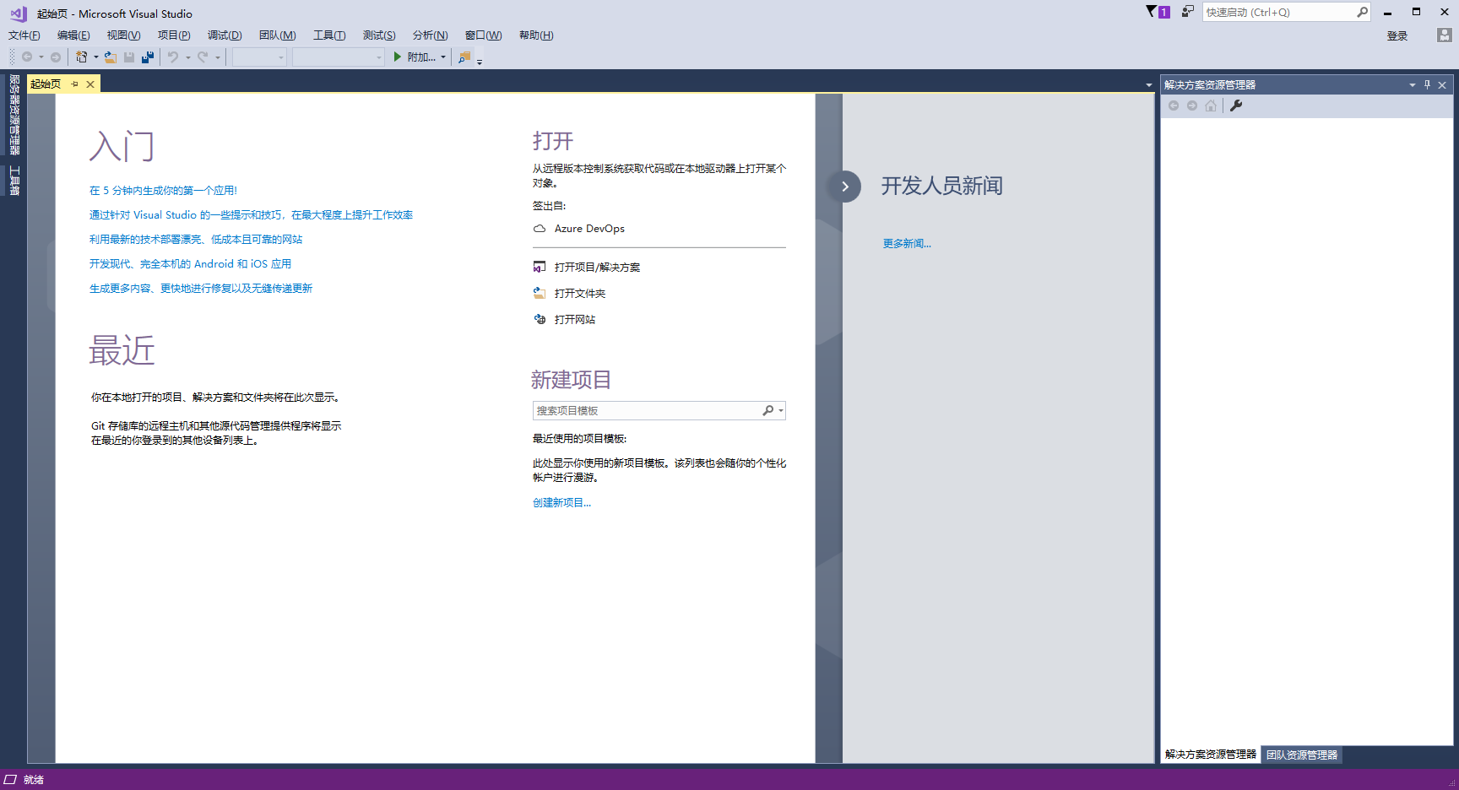
Task: Click 创建新项目... link
Action: point(561,503)
